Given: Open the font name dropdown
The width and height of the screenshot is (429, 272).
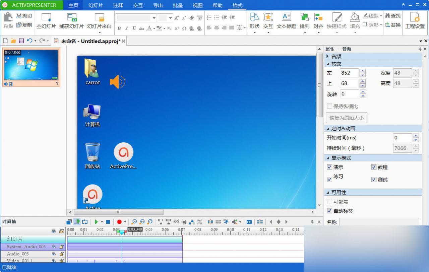Looking at the screenshot, I should (x=154, y=18).
